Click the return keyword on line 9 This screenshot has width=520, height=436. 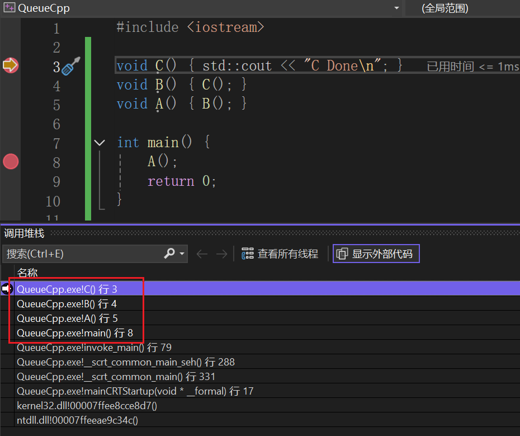click(171, 181)
